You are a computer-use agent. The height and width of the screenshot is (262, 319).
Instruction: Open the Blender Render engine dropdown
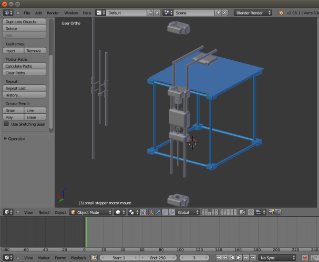pyautogui.click(x=253, y=13)
